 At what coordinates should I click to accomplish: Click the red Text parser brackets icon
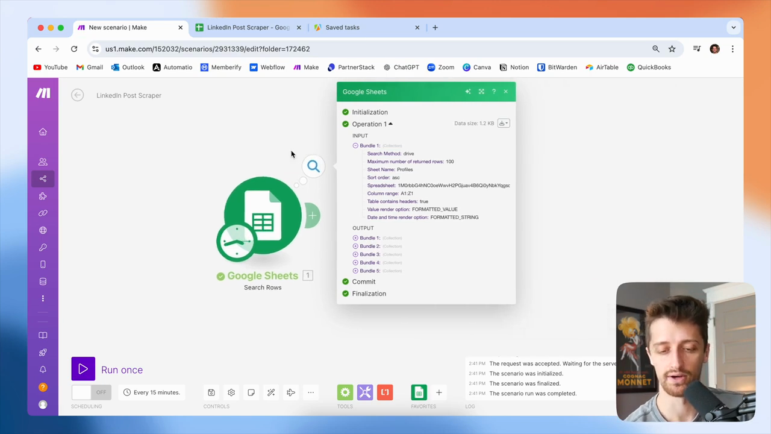pos(385,392)
